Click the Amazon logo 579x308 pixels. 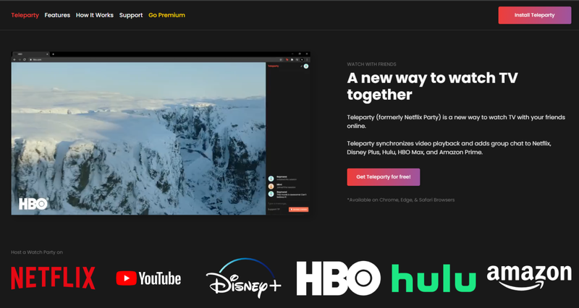(528, 278)
